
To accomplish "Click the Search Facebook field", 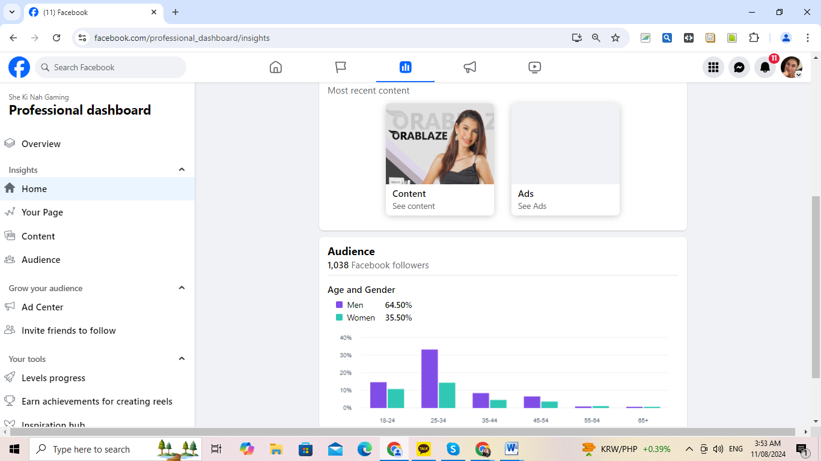I will coord(111,67).
